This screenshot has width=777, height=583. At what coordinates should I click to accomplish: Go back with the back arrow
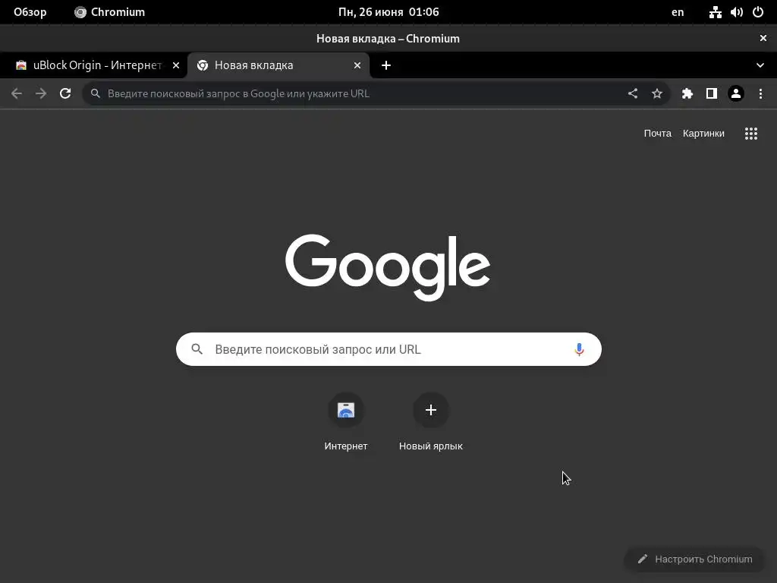[x=17, y=93]
